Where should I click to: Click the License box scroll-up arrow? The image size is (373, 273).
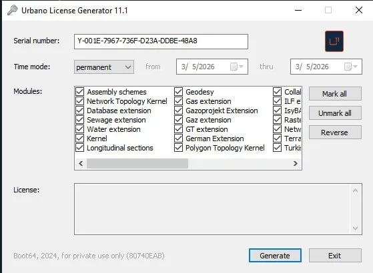pyautogui.click(x=355, y=191)
